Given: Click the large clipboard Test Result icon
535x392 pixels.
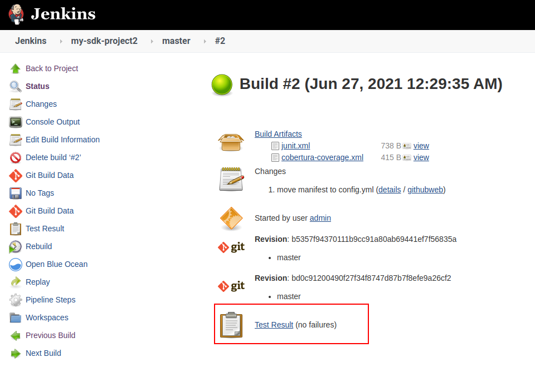Looking at the screenshot, I should click(x=231, y=325).
